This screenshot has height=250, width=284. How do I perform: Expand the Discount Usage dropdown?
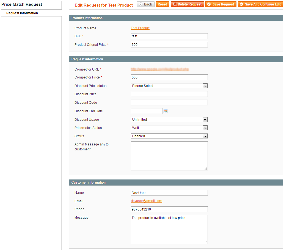pyautogui.click(x=169, y=120)
